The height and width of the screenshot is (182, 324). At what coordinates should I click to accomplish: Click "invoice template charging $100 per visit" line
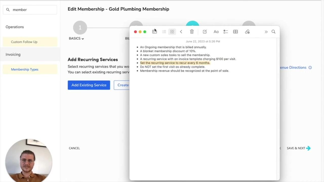188,59
